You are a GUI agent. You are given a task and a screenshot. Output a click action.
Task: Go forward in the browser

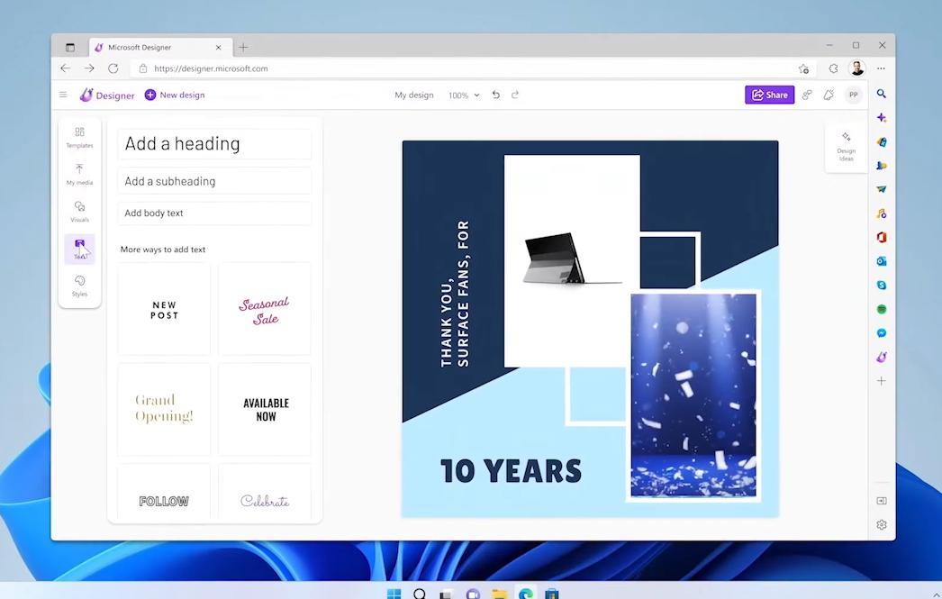coord(89,68)
